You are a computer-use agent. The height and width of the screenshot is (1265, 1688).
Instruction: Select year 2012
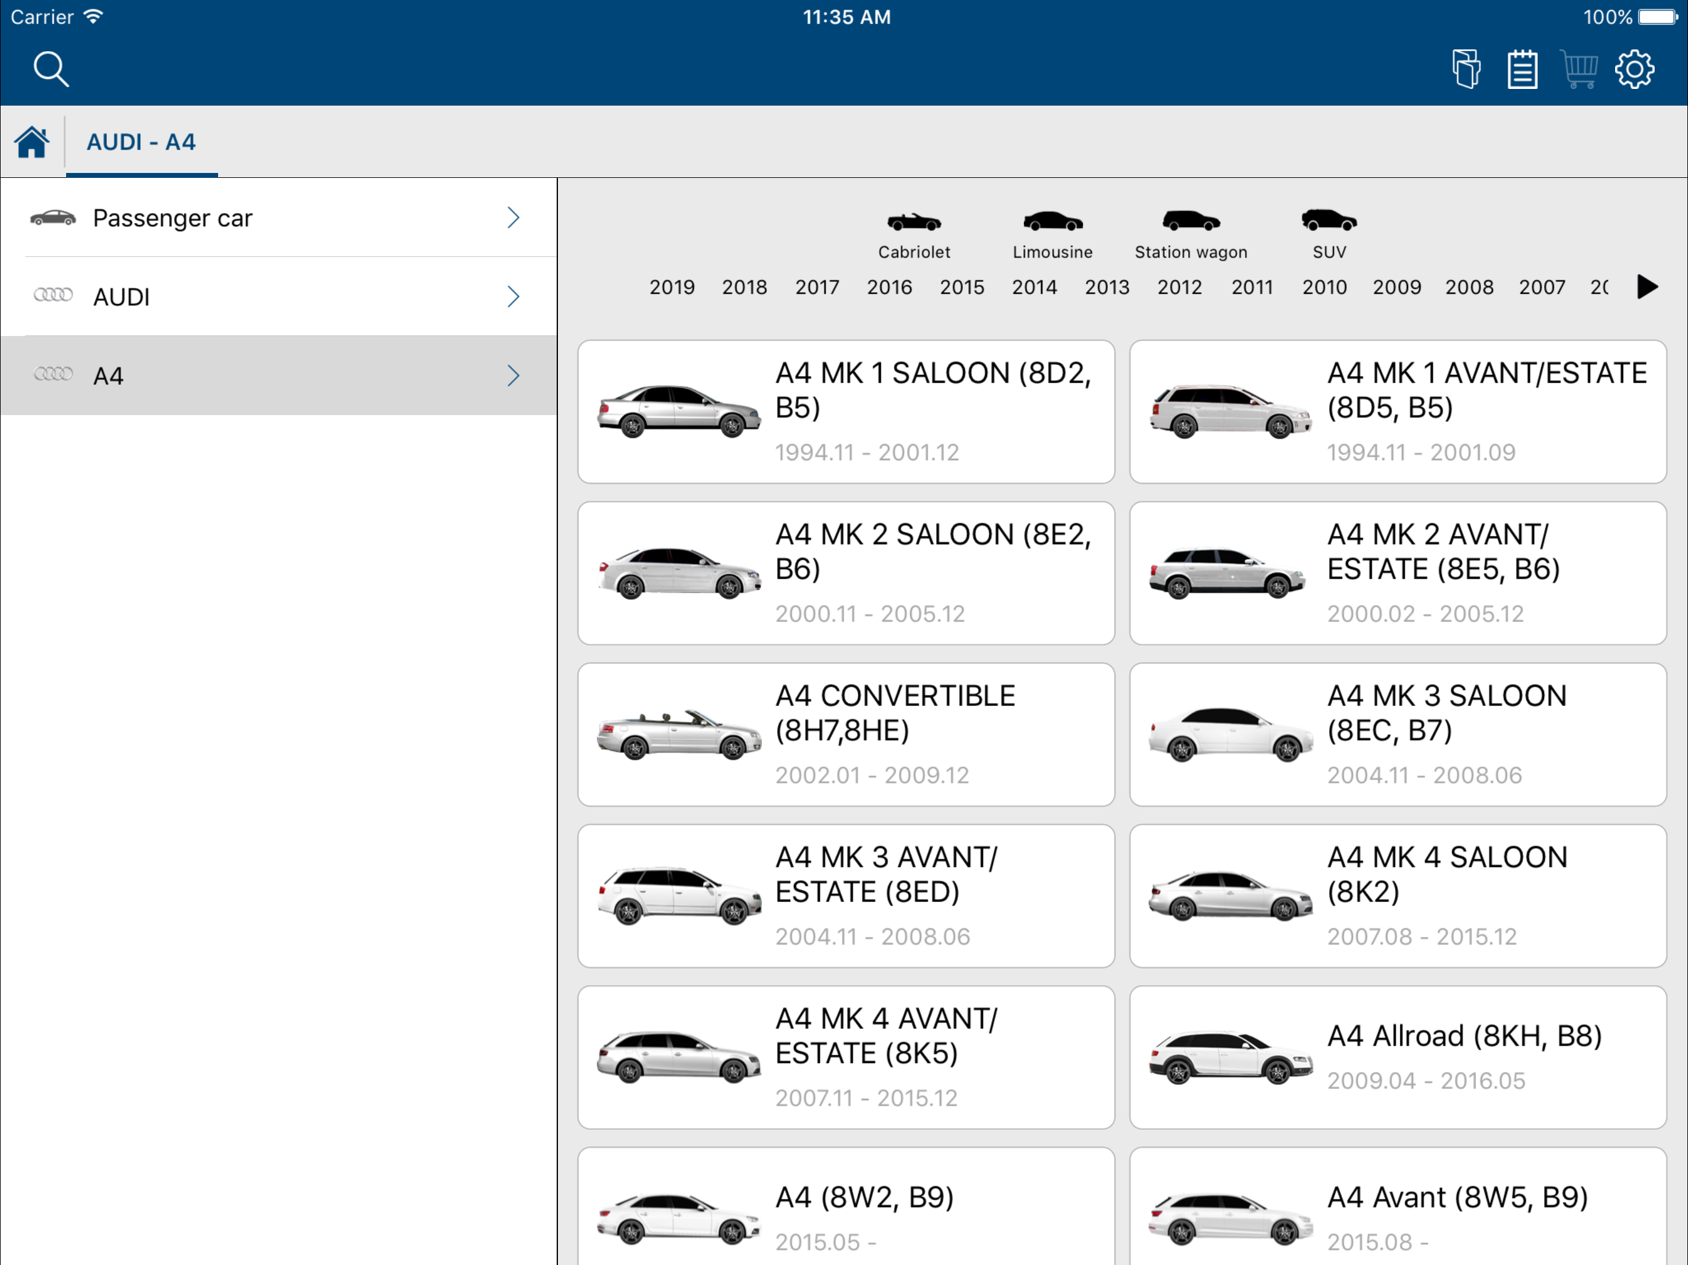coord(1179,288)
